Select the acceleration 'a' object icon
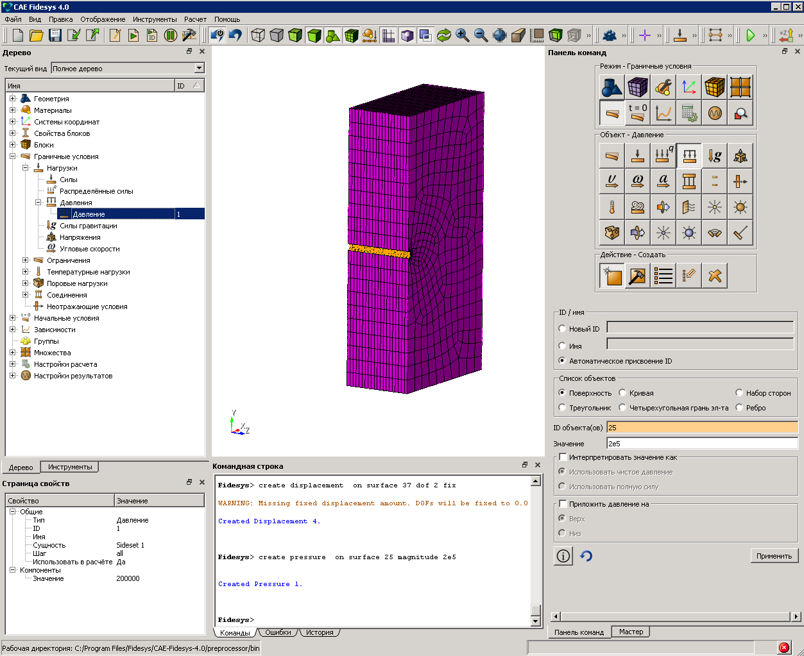 663,181
